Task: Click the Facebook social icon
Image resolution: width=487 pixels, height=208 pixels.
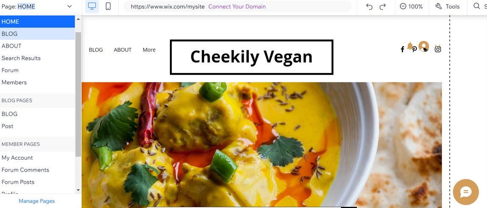Action: 402,49
